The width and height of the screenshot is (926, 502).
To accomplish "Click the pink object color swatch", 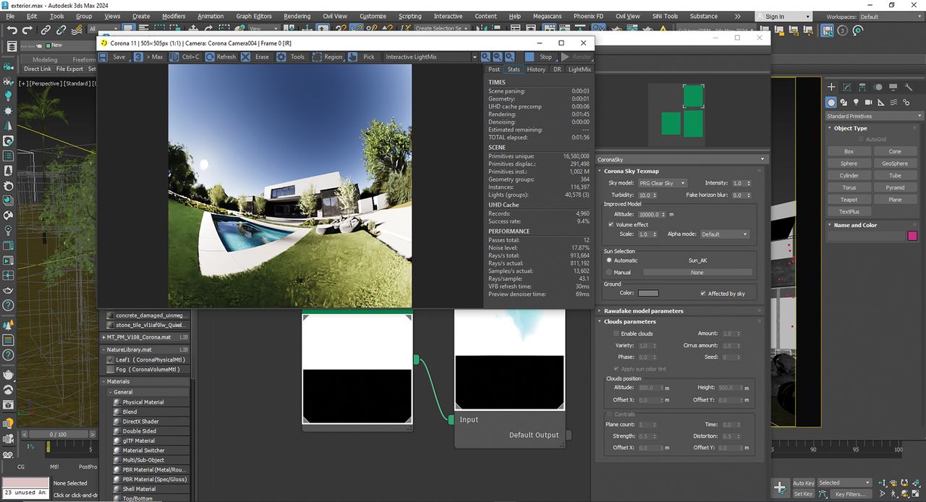I will point(912,236).
